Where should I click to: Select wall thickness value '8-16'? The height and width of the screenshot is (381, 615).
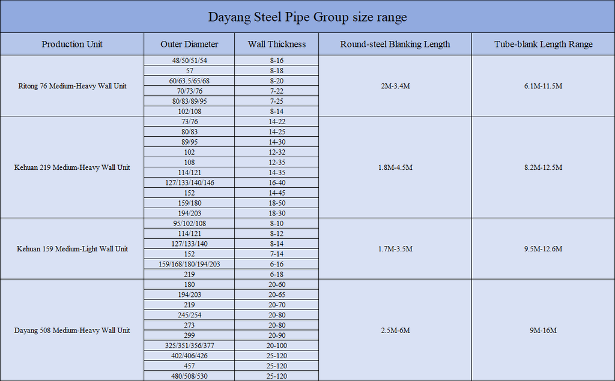[277, 61]
